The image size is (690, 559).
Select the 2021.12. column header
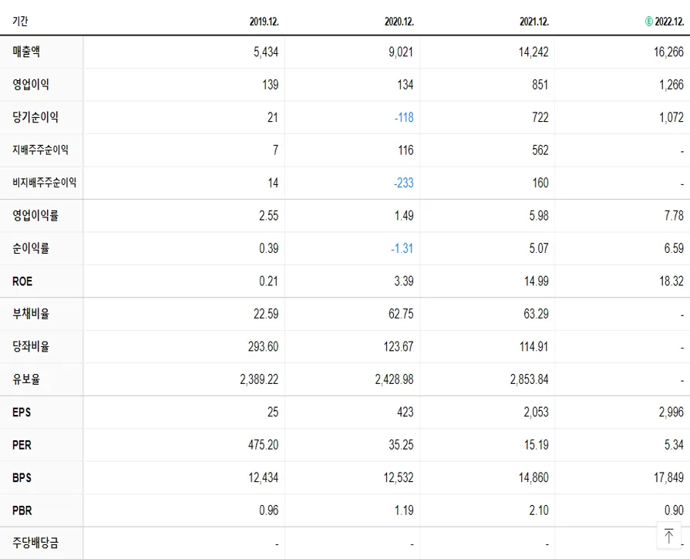point(534,22)
